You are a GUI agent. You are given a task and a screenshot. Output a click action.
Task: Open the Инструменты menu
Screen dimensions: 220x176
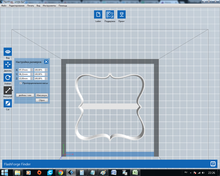pos(49,6)
